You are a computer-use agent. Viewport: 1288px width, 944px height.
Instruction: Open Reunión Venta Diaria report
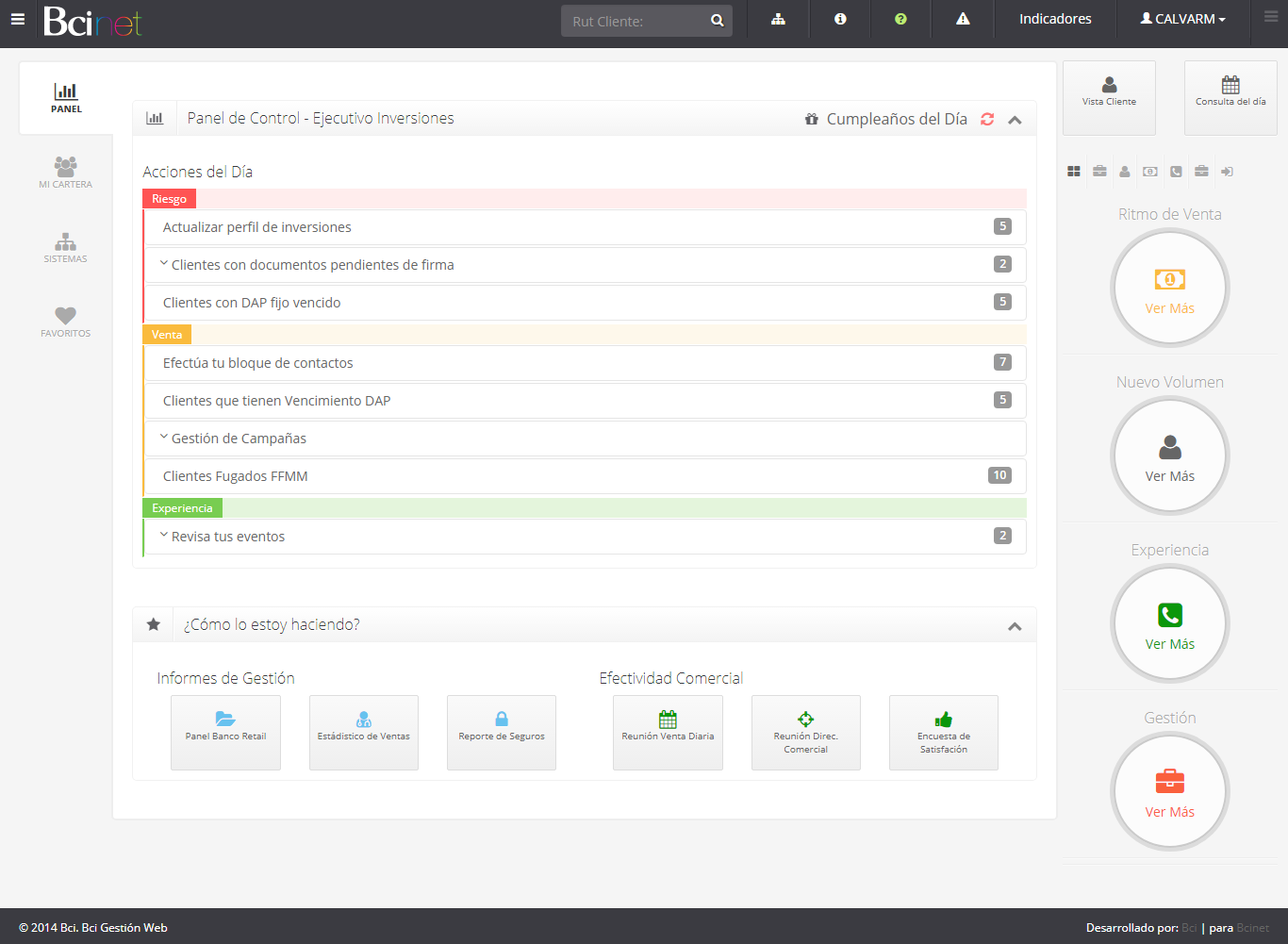click(x=668, y=732)
